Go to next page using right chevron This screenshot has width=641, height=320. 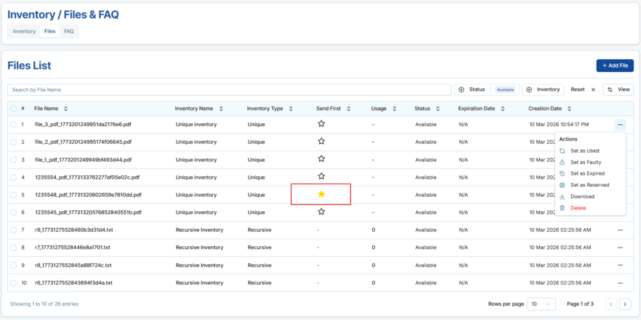click(625, 304)
